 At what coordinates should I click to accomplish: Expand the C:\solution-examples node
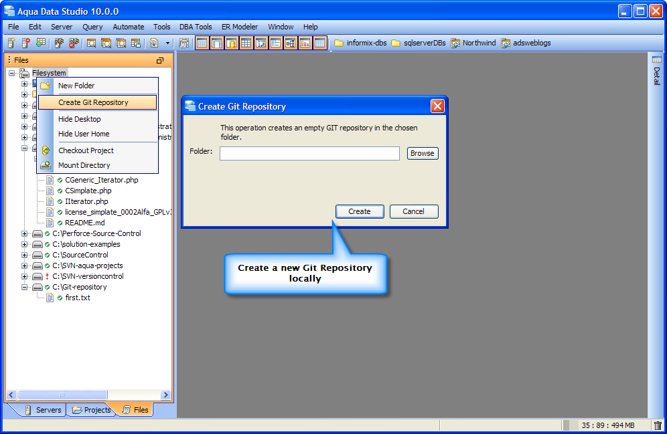pos(25,244)
